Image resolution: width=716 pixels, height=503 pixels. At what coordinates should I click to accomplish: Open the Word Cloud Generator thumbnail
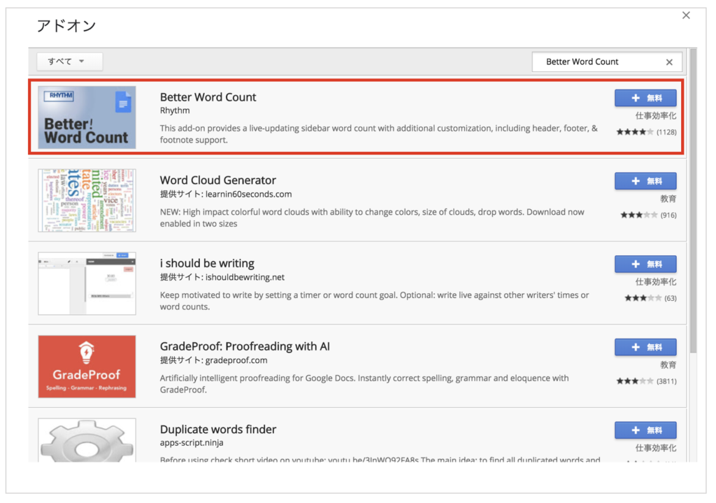pyautogui.click(x=87, y=201)
